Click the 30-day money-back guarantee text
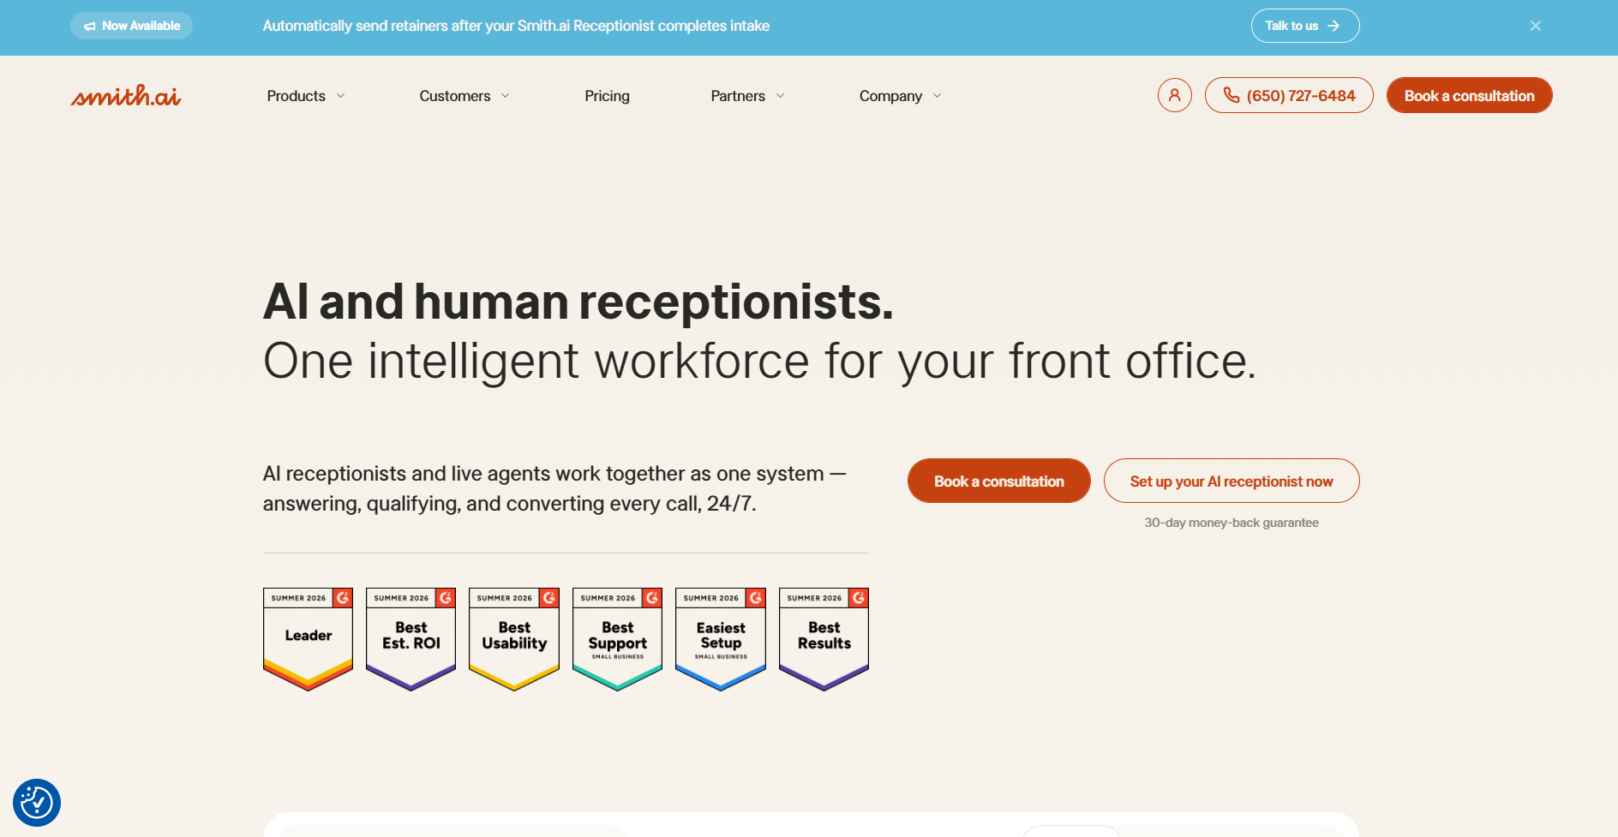Image resolution: width=1618 pixels, height=837 pixels. (1231, 523)
